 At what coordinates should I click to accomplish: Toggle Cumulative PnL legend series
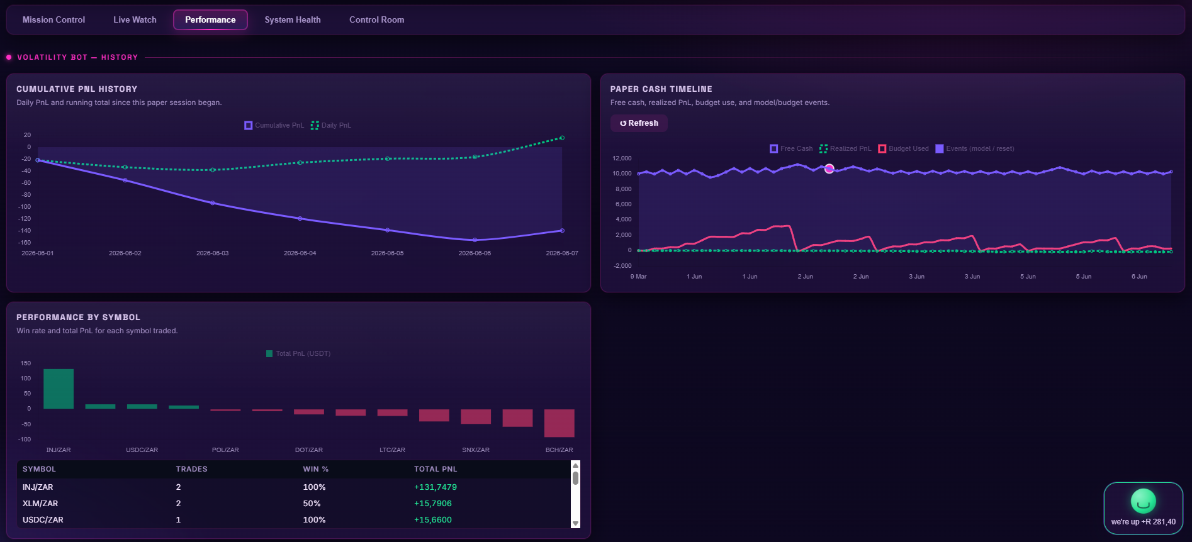tap(274, 125)
